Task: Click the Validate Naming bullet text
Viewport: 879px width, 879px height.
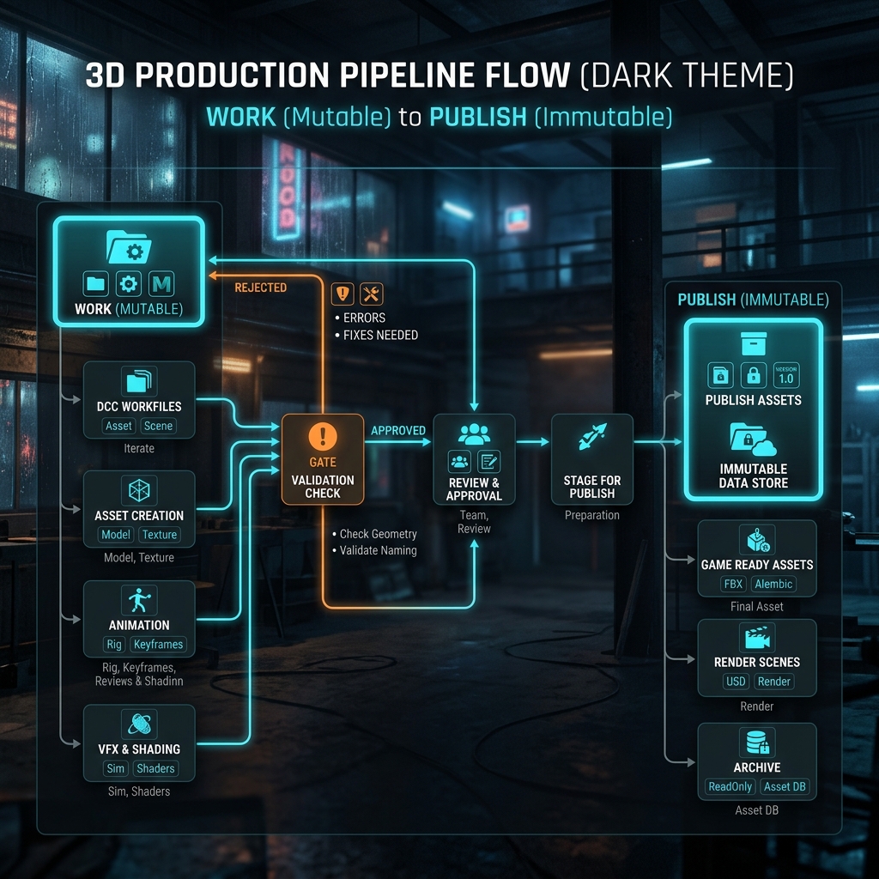Action: click(x=379, y=550)
